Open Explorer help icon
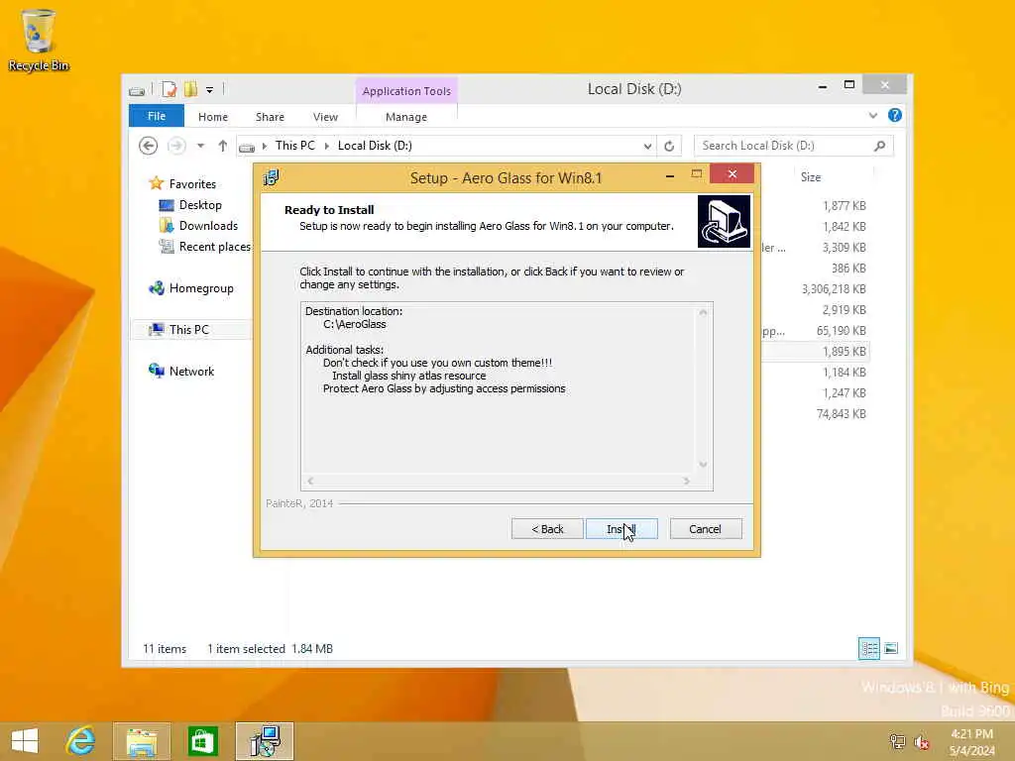The image size is (1015, 761). tap(895, 115)
